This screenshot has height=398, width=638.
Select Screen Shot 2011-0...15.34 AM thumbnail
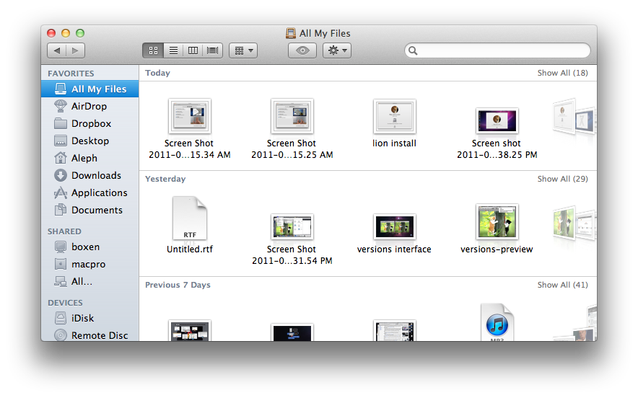[x=190, y=116]
